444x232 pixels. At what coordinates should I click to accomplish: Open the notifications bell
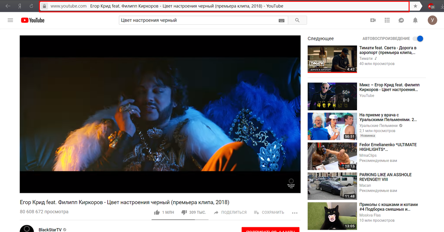click(x=416, y=20)
